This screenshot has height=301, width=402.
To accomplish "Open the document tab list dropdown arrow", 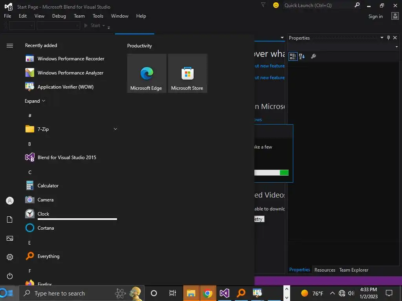I will point(282,38).
